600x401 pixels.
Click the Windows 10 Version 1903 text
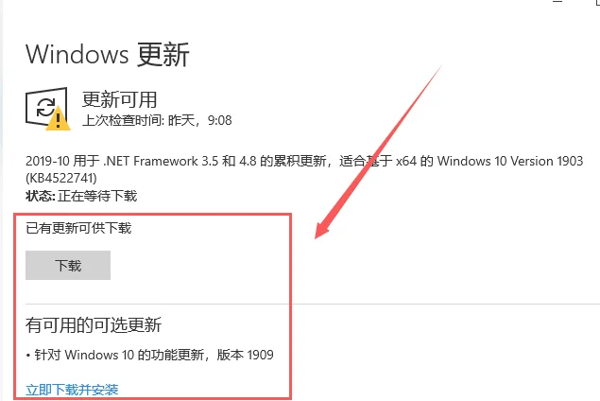(x=510, y=161)
